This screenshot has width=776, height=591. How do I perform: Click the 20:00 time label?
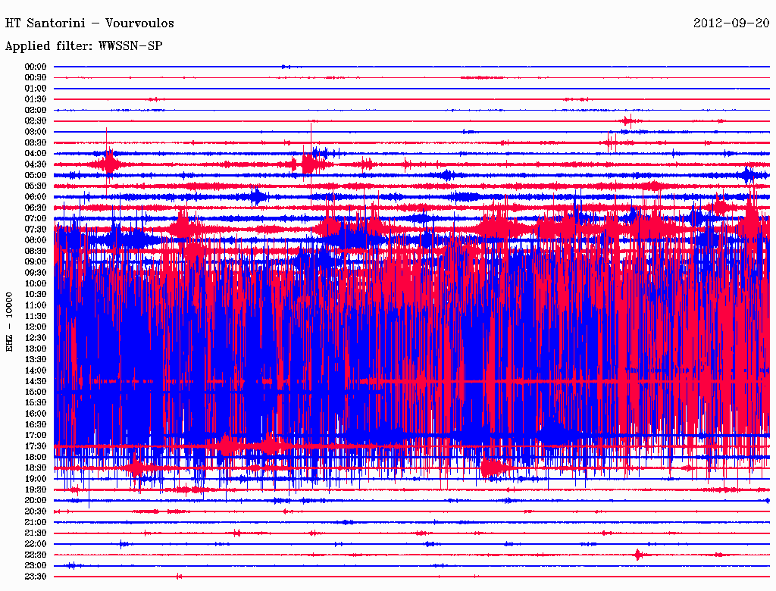pos(36,500)
